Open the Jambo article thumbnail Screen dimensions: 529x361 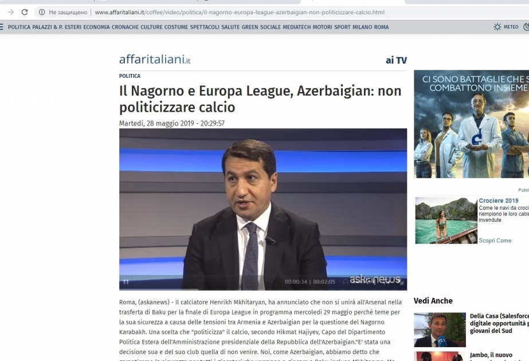tap(440, 356)
